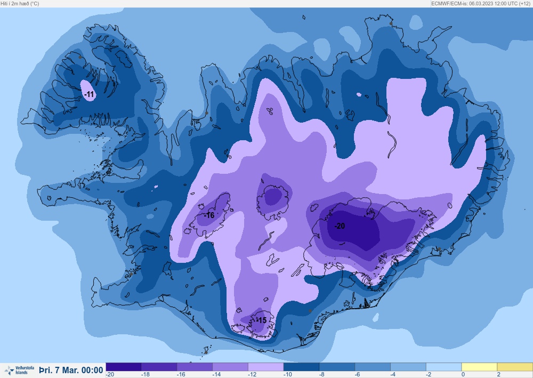Click the legend scale value -8

click(x=322, y=374)
